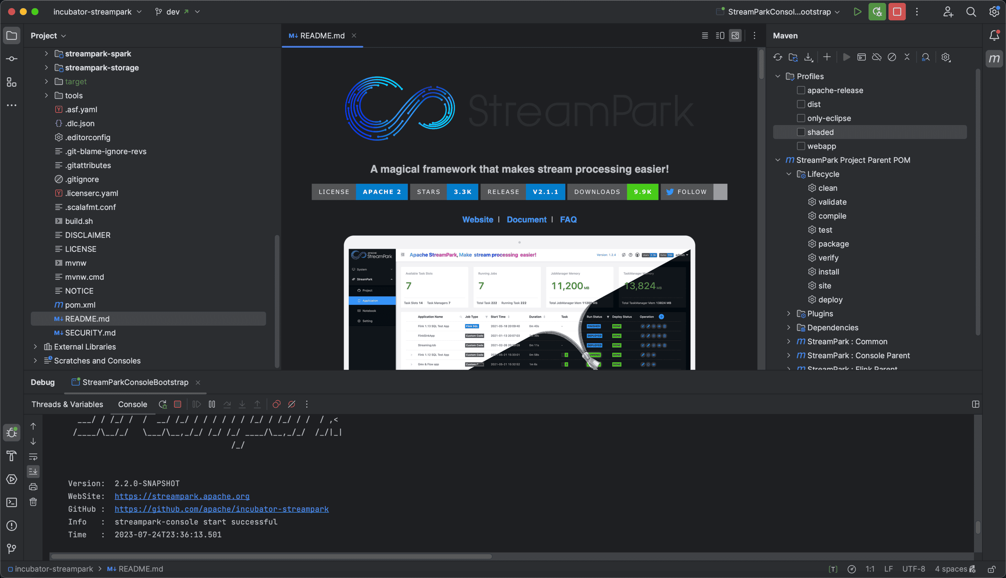Click the Pause Program icon in debug toolbar

tap(212, 404)
